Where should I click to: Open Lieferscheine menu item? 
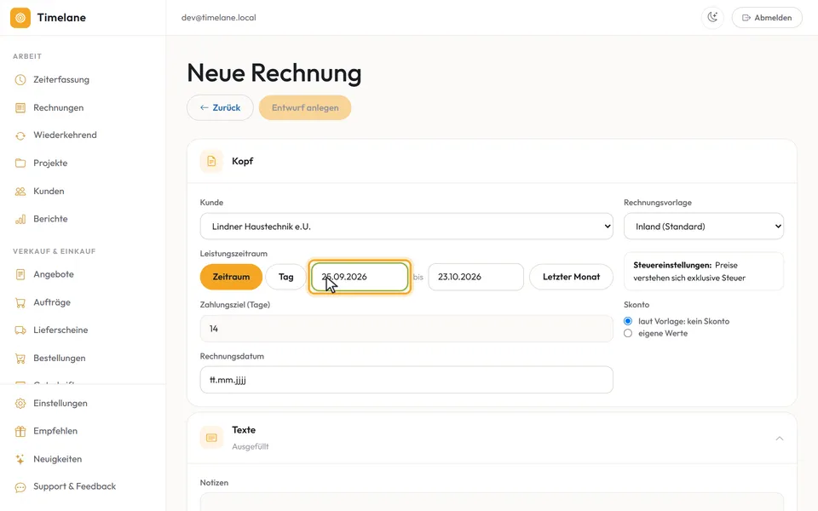click(x=60, y=330)
